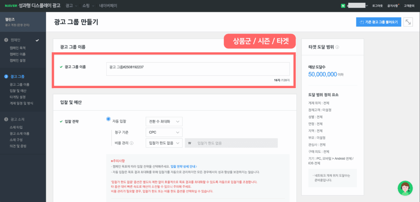Open the 전환 수 최대화 dropdown
The image size is (420, 202).
164,121
